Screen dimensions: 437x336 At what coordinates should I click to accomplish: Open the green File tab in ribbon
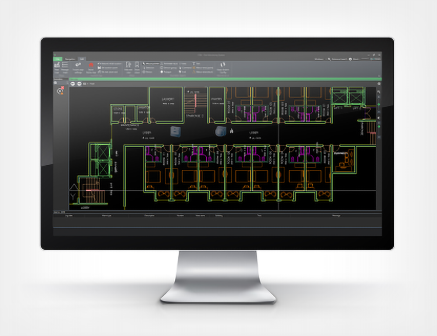point(58,59)
